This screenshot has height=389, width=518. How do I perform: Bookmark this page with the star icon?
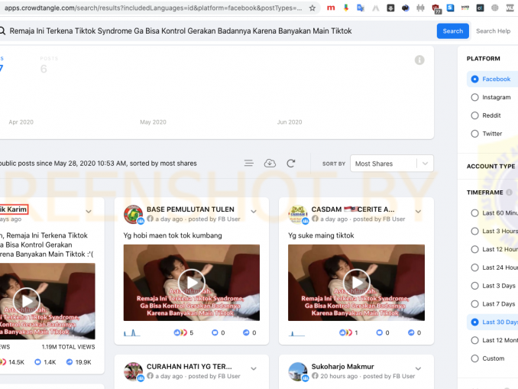coord(312,8)
